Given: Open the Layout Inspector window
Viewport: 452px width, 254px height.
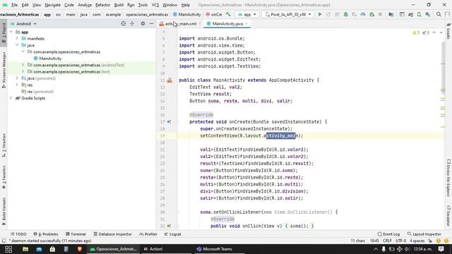Looking at the screenshot, I should coord(424,234).
